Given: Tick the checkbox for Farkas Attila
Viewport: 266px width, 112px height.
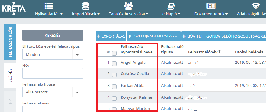Looking at the screenshot, I should pos(114,87).
